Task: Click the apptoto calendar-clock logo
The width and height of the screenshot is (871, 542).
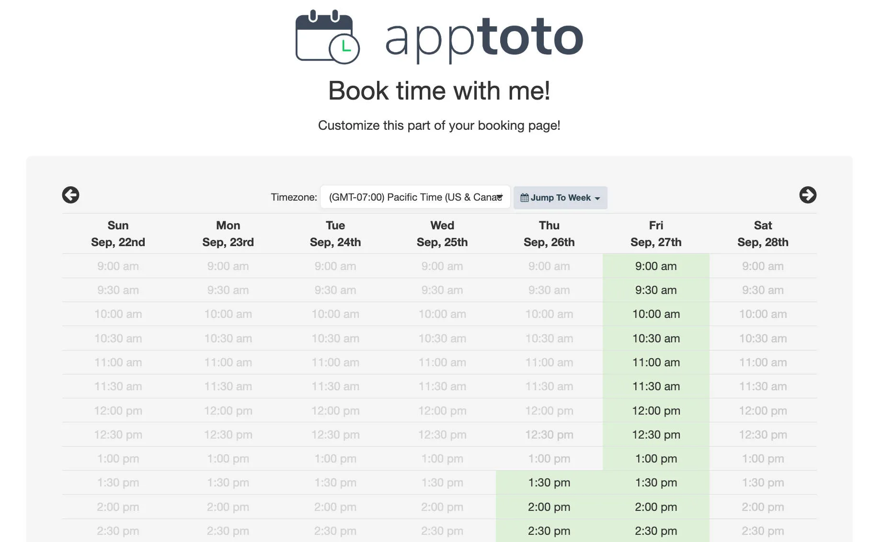Action: point(328,37)
